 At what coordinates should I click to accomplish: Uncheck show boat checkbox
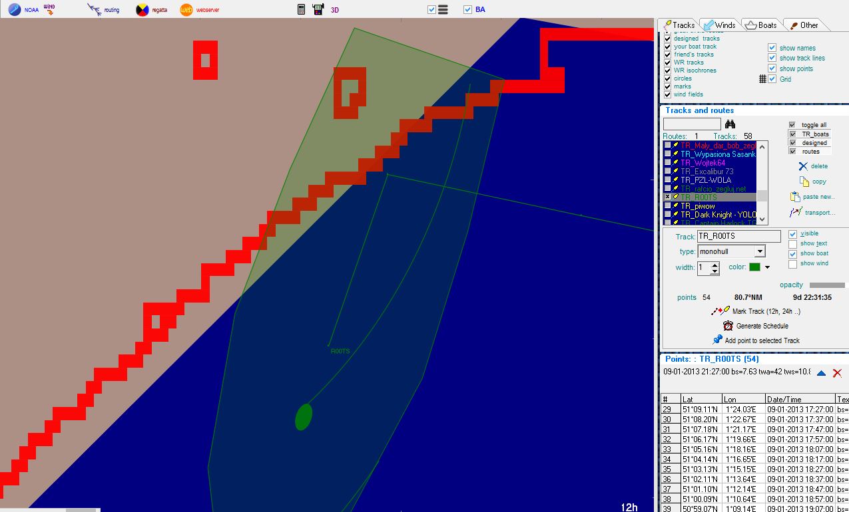(792, 254)
